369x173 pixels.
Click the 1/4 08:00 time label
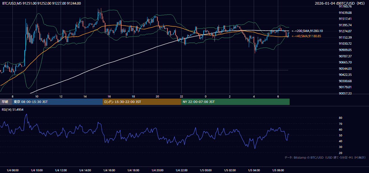click(x=12, y=170)
